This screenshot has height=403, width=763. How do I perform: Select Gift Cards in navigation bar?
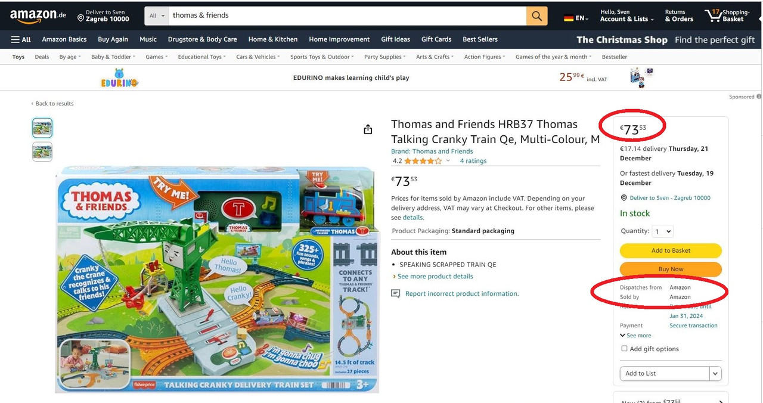[436, 39]
